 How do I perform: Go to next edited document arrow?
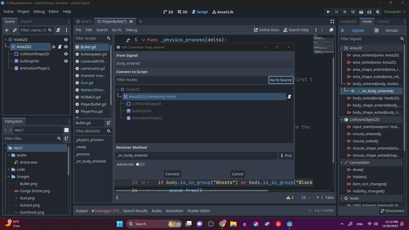322,30
